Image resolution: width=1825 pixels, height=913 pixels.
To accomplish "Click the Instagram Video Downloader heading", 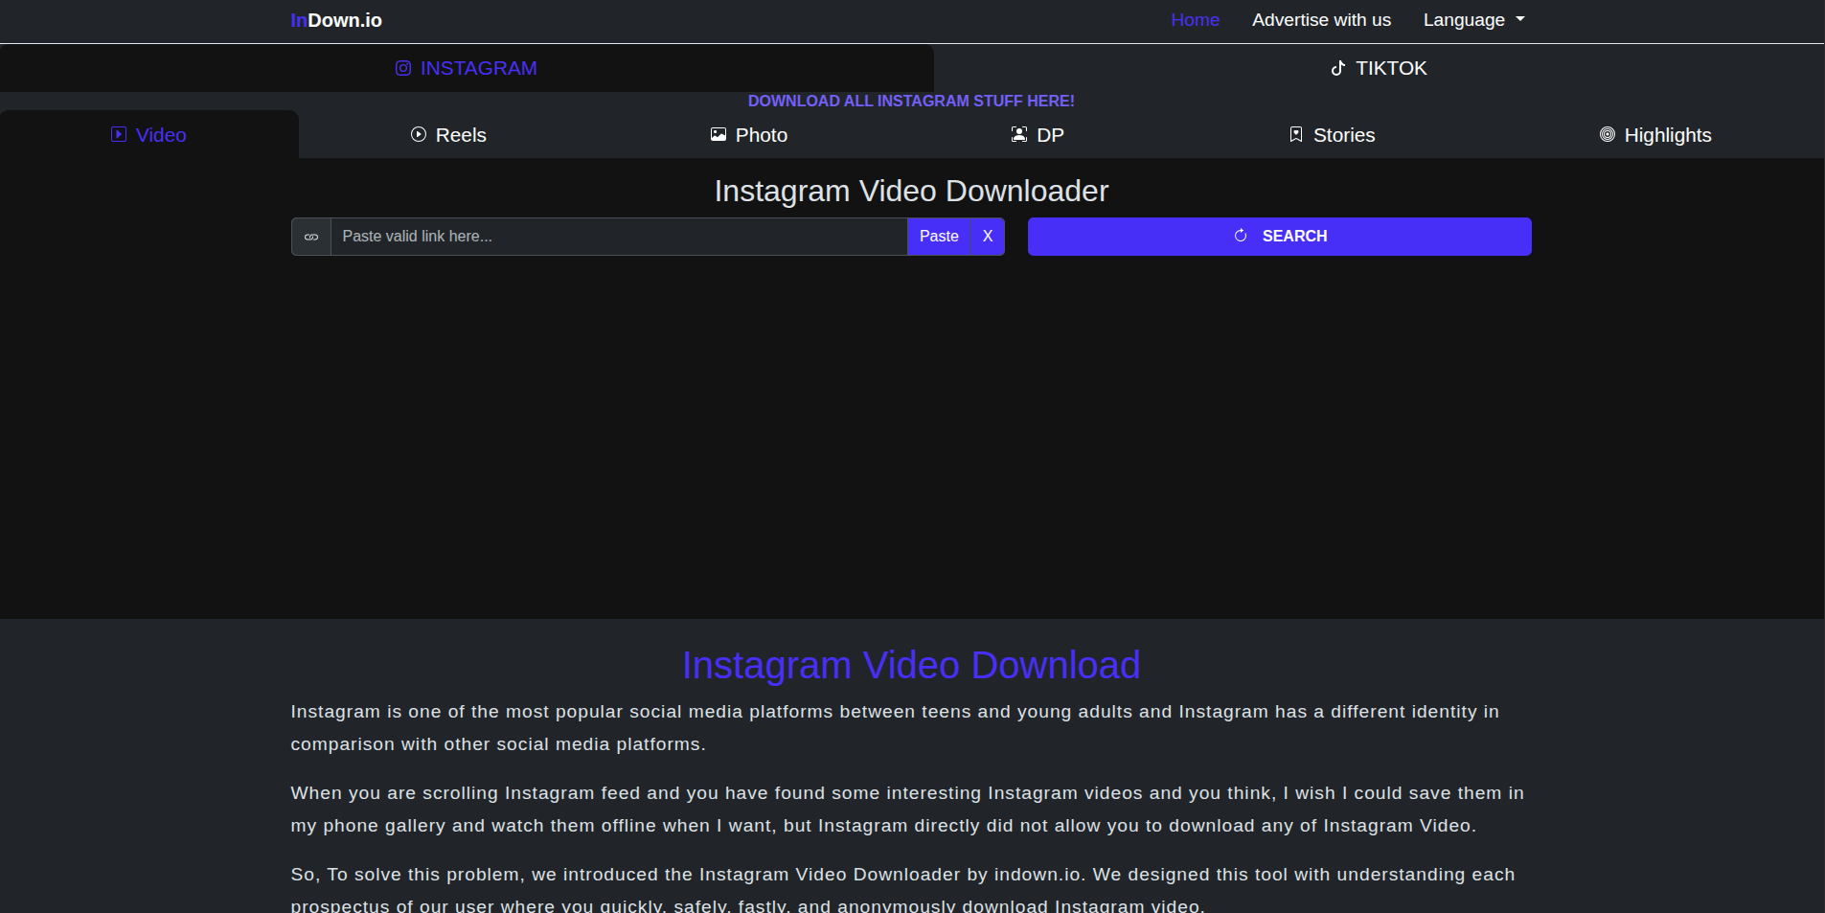I will click(x=911, y=192).
